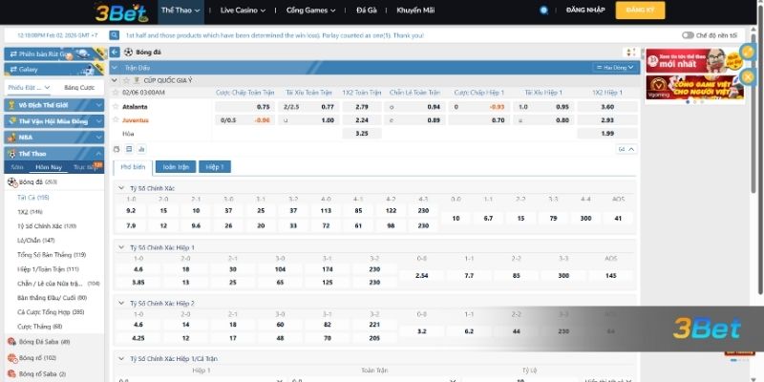Favorite the Cúp Quốc Gia Ý league star
The width and height of the screenshot is (764, 382).
tap(126, 80)
